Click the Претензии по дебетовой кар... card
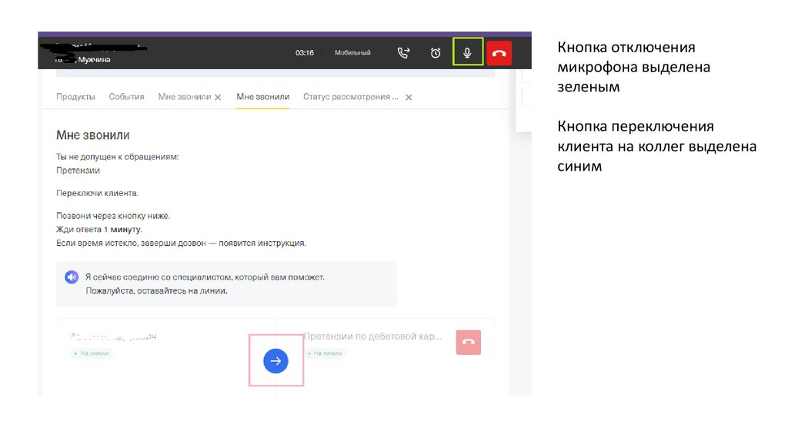 371,337
